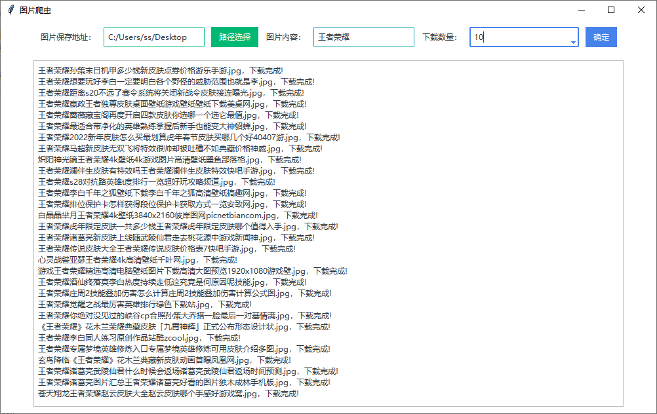Click the log line mentioning 精选高清电脑壁纸
This screenshot has width=657, height=414.
click(193, 271)
